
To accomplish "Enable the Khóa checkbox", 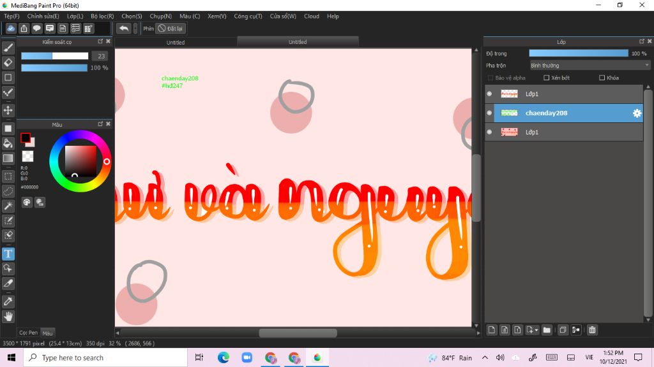I will coord(602,78).
